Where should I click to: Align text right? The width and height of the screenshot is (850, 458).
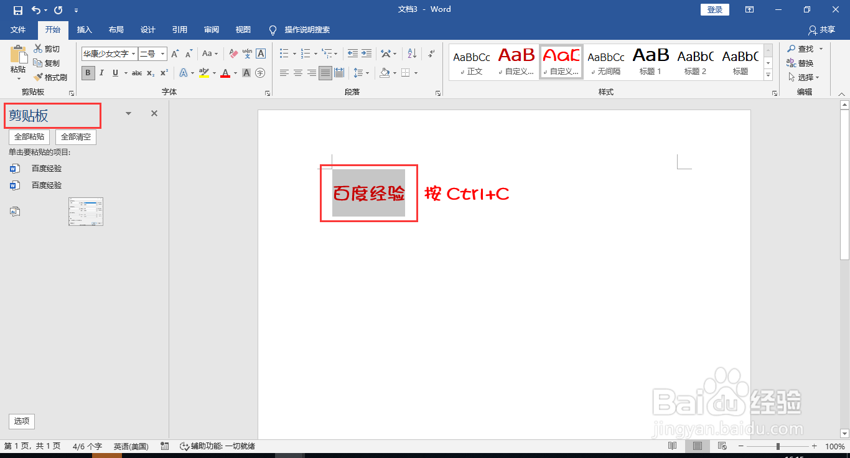[312, 73]
